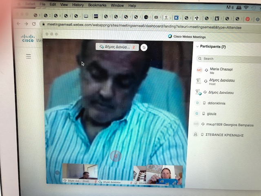Open the Safari menu in the menu bar
This screenshot has height=196, width=261.
click(x=30, y=4)
